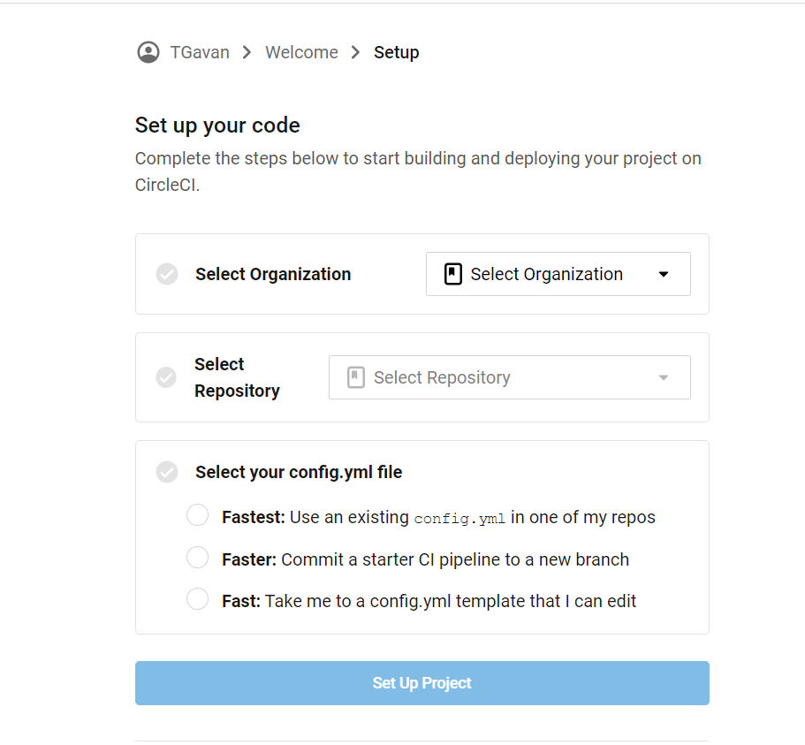Image resolution: width=805 pixels, height=745 pixels.
Task: Click the bookmark icon inside Select Organization dropdown
Action: point(453,274)
